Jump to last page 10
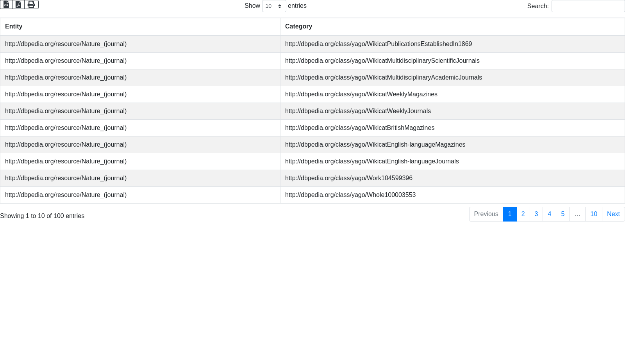Viewport: 625px width, 351px height. [x=593, y=214]
